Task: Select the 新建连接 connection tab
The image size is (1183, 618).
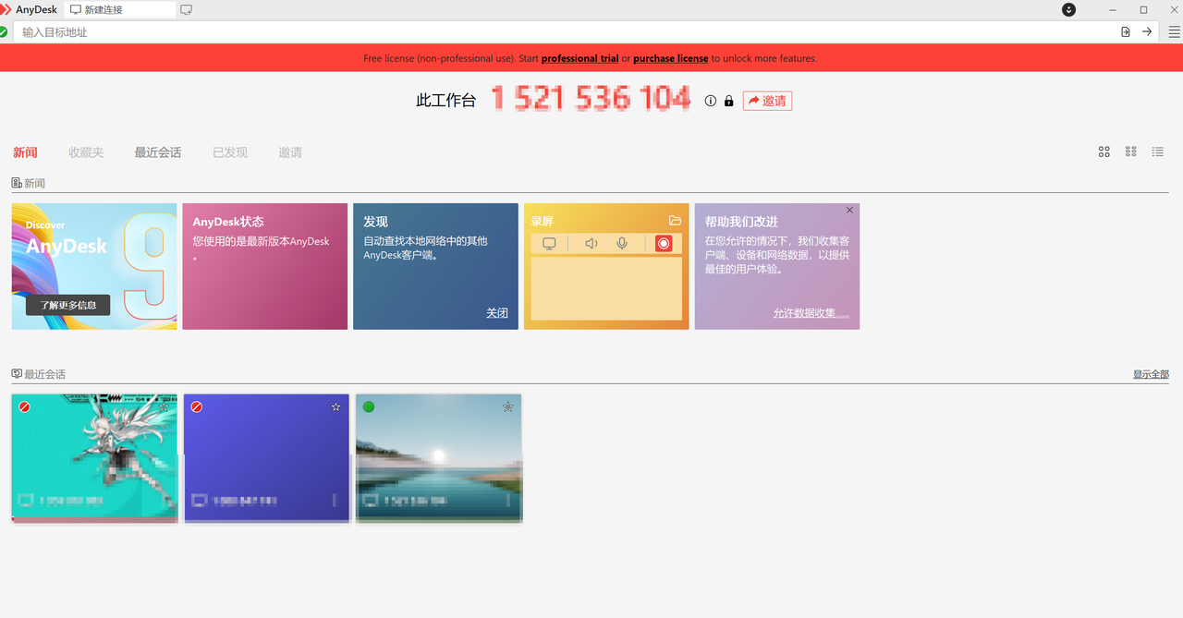Action: click(x=121, y=10)
